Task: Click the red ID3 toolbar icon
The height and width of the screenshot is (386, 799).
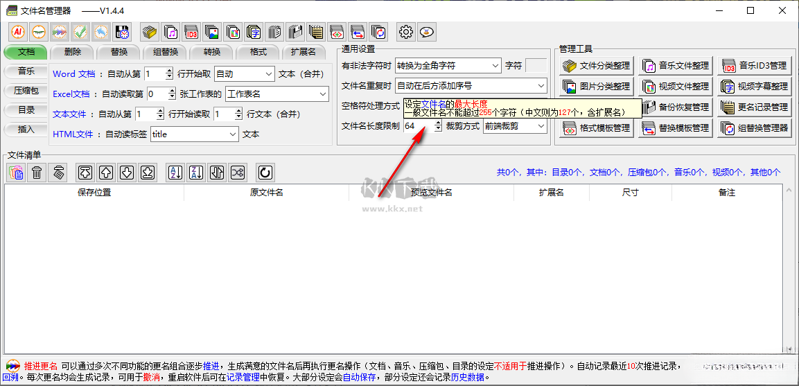Action: 191,32
